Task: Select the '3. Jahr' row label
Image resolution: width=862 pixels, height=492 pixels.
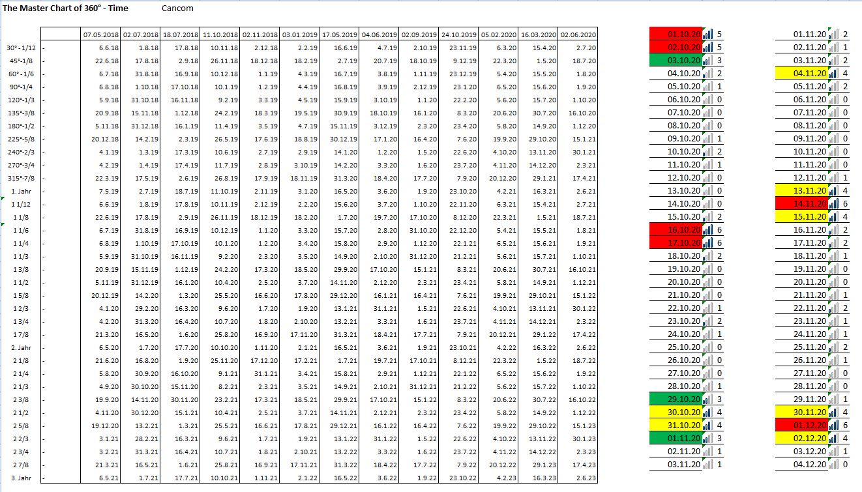Action: coord(21,478)
